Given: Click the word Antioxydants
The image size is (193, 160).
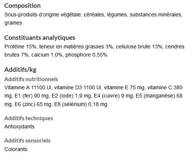Looking at the screenshot, I should coord(19,127).
